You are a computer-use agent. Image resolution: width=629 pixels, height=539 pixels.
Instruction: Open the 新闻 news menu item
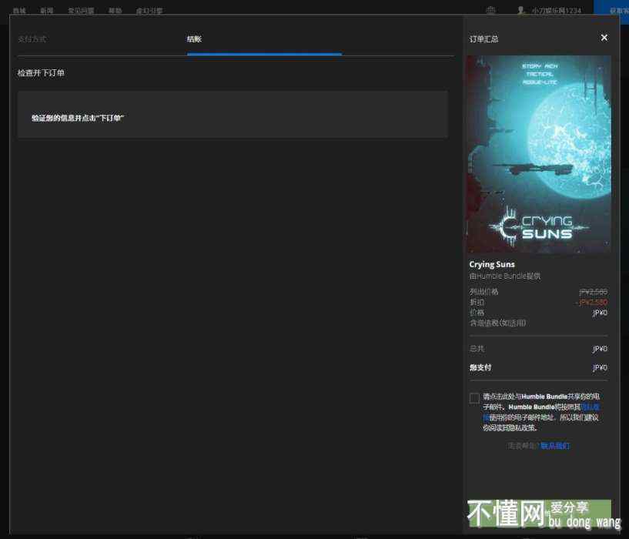pos(46,11)
